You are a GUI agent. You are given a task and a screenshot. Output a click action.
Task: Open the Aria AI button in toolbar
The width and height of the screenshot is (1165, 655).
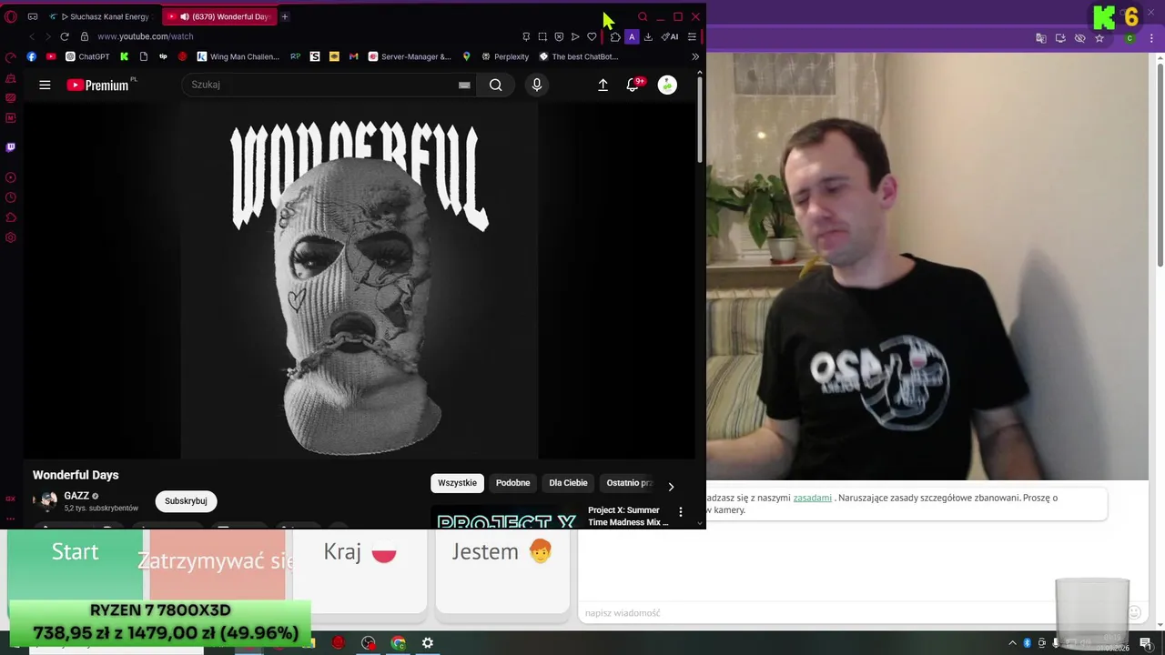pos(670,36)
